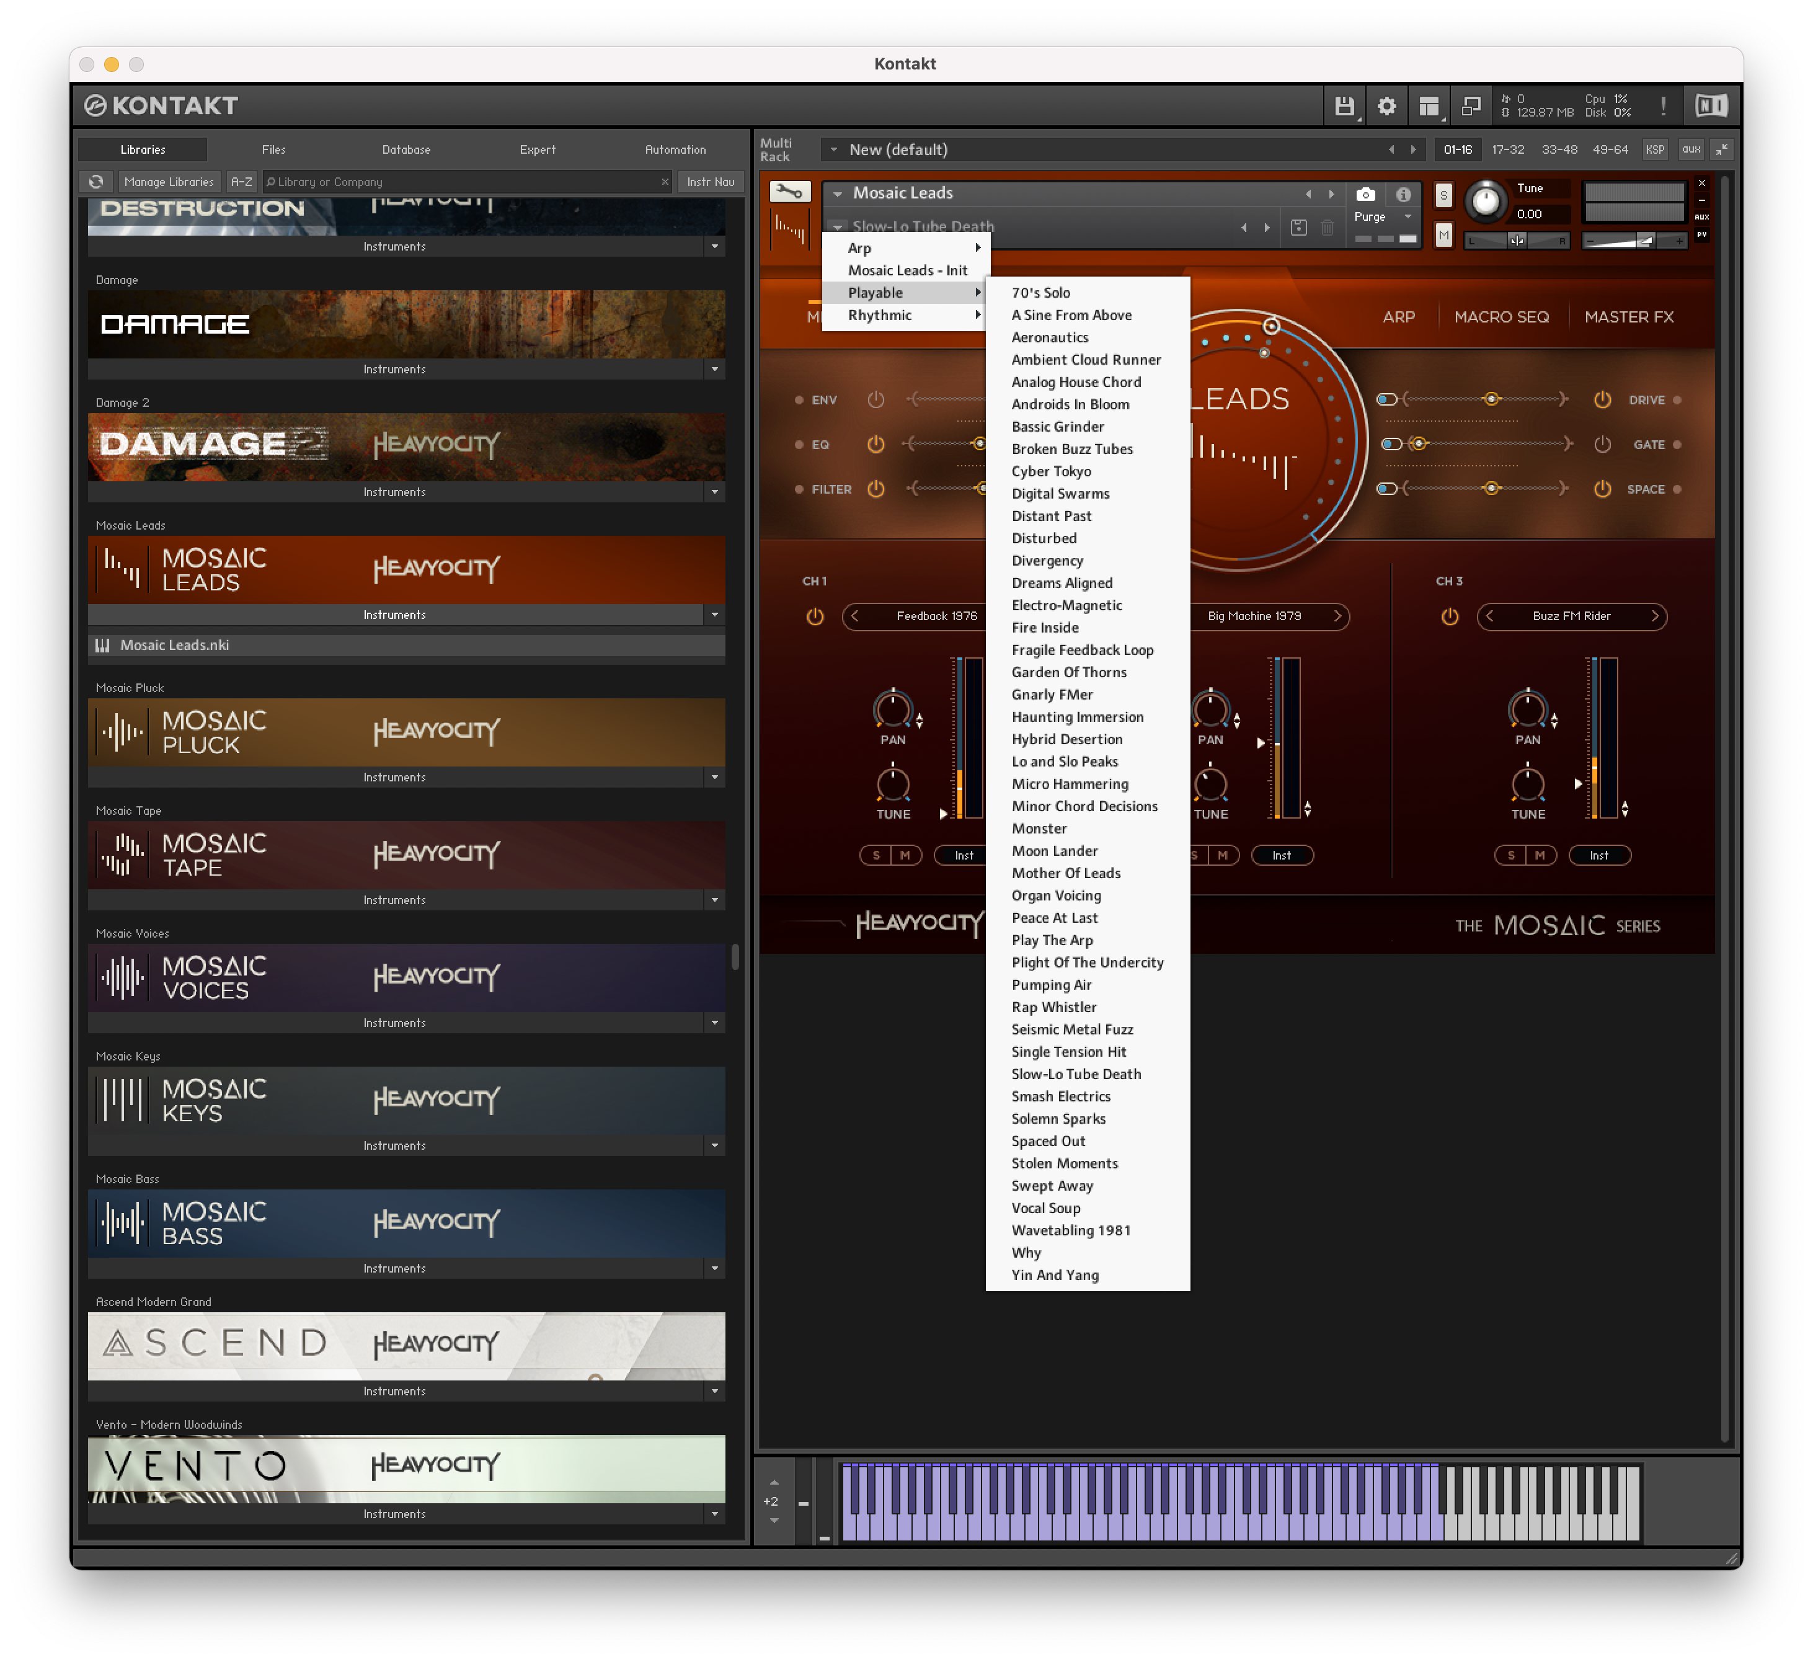Image resolution: width=1813 pixels, height=1662 pixels.
Task: Mute CH 3 with its M button
Action: pos(1540,855)
